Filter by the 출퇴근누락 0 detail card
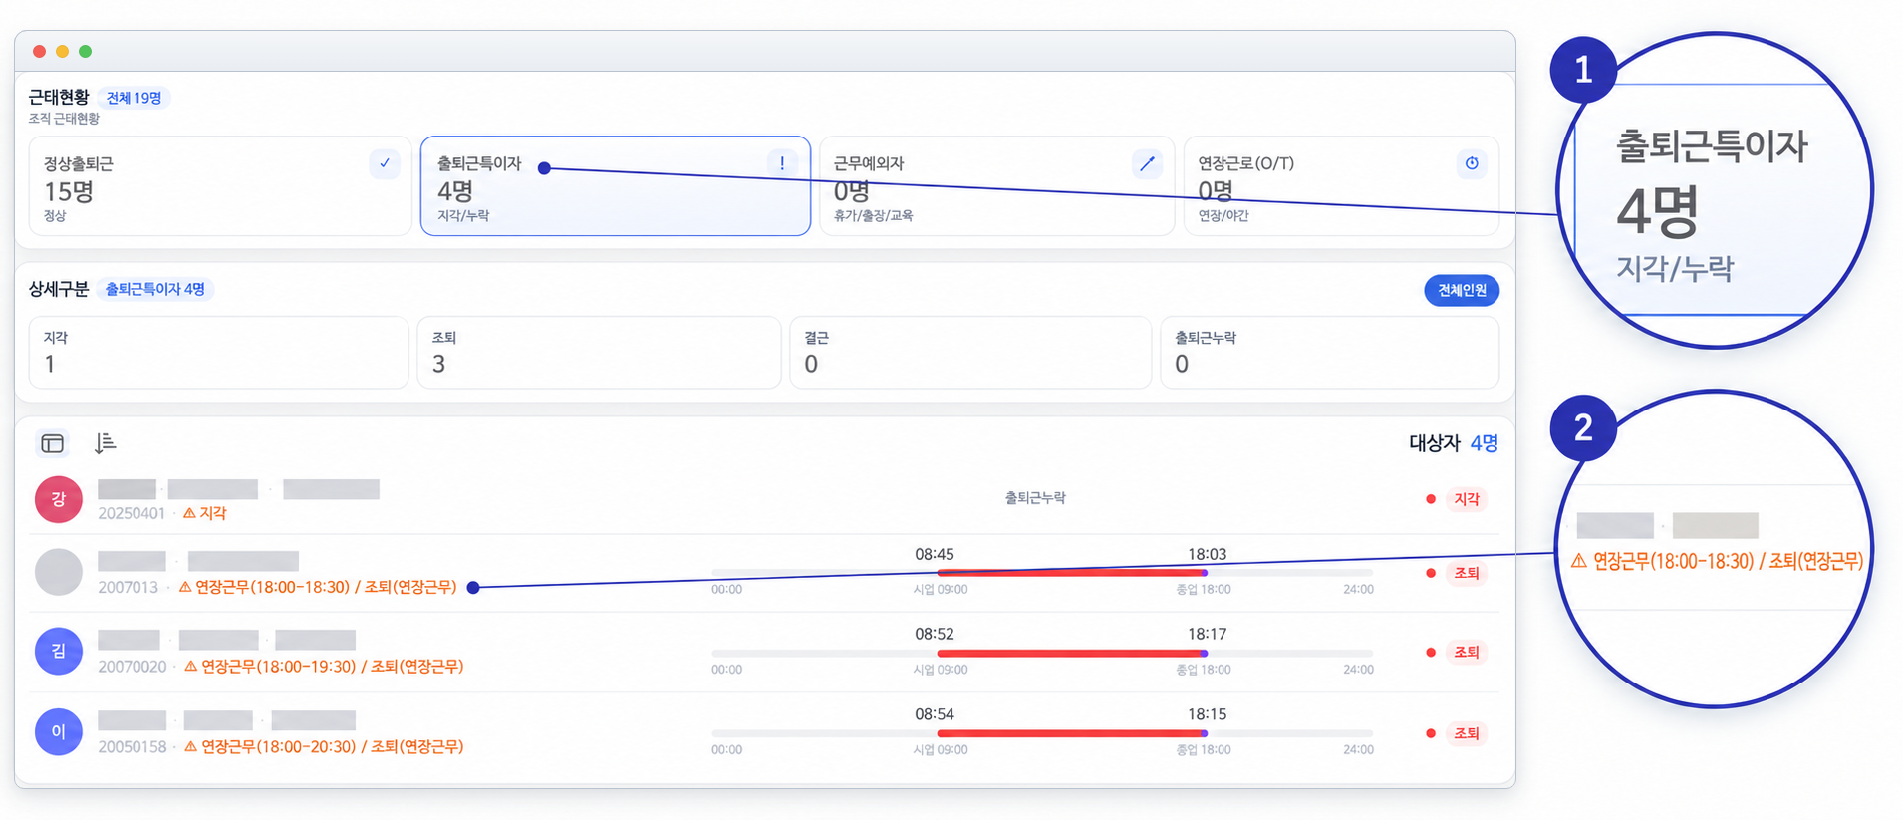The width and height of the screenshot is (1903, 820). (1329, 352)
